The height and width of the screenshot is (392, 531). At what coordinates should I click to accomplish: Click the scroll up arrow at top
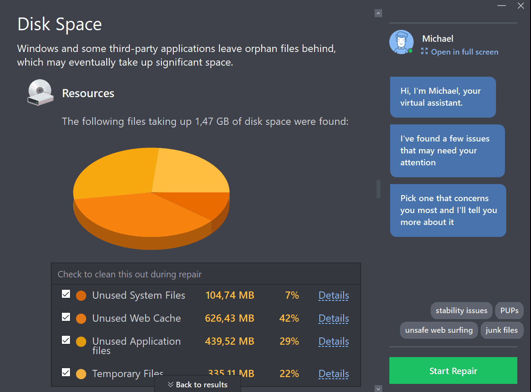pyautogui.click(x=378, y=13)
